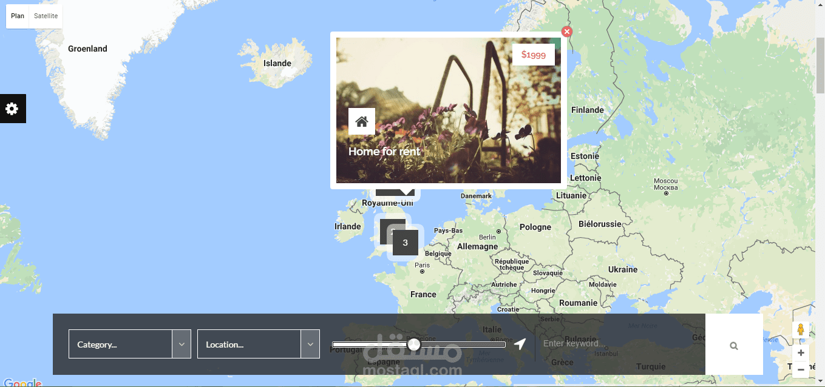Click the Roumanie map label
The width and height of the screenshot is (825, 387).
(x=579, y=303)
